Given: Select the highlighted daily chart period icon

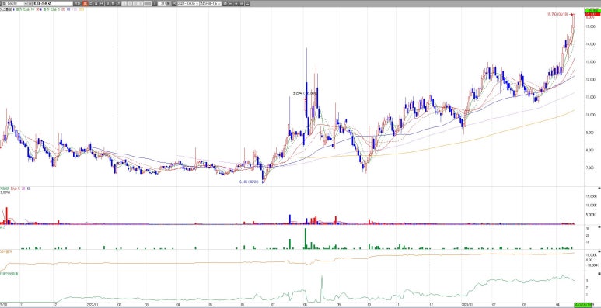Looking at the screenshot, I should tap(85, 3).
